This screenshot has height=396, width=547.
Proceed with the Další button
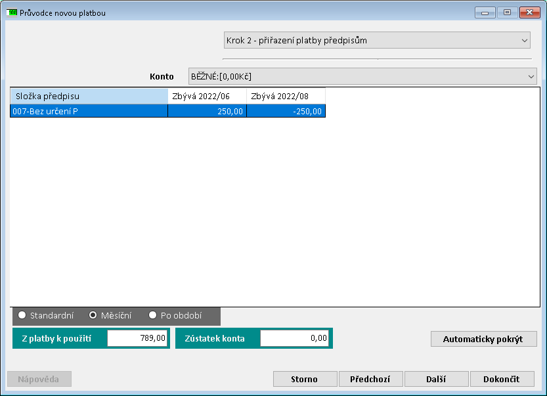pos(436,379)
